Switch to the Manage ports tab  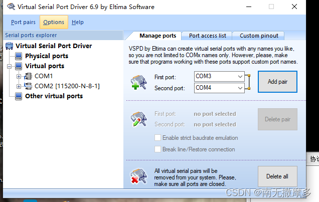coord(157,36)
